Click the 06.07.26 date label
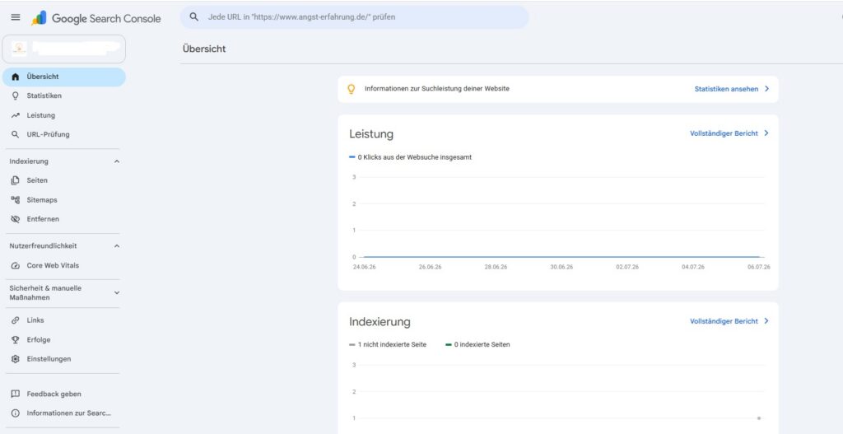843x434 pixels. coord(758,268)
